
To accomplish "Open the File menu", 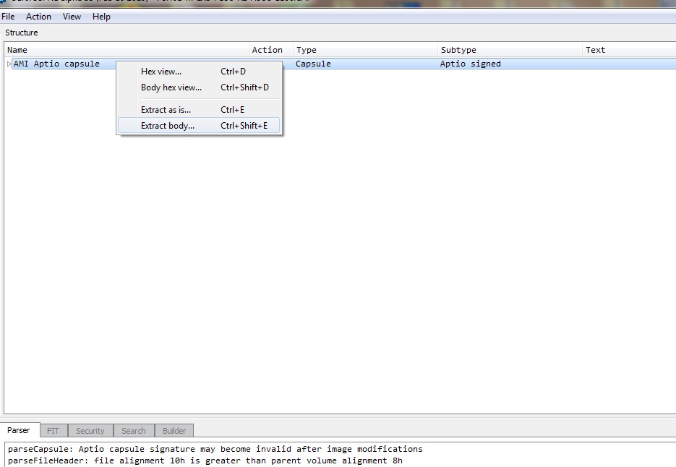I will (x=8, y=17).
